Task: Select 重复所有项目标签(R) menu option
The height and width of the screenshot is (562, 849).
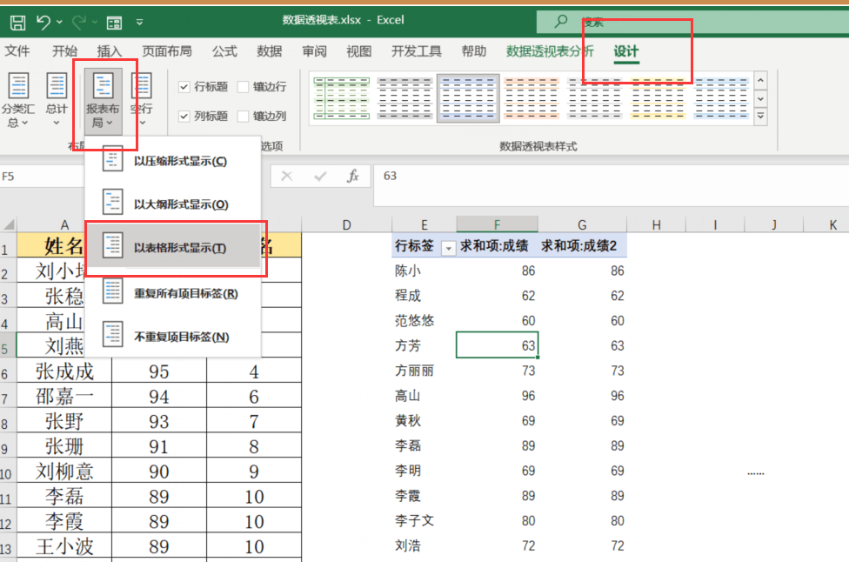Action: [x=173, y=293]
